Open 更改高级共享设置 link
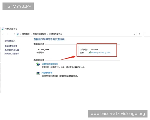The image size is (150, 120). point(12,50)
